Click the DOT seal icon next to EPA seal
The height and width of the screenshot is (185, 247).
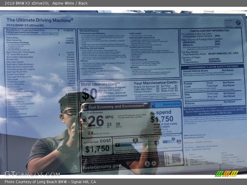pyautogui.click(x=154, y=163)
